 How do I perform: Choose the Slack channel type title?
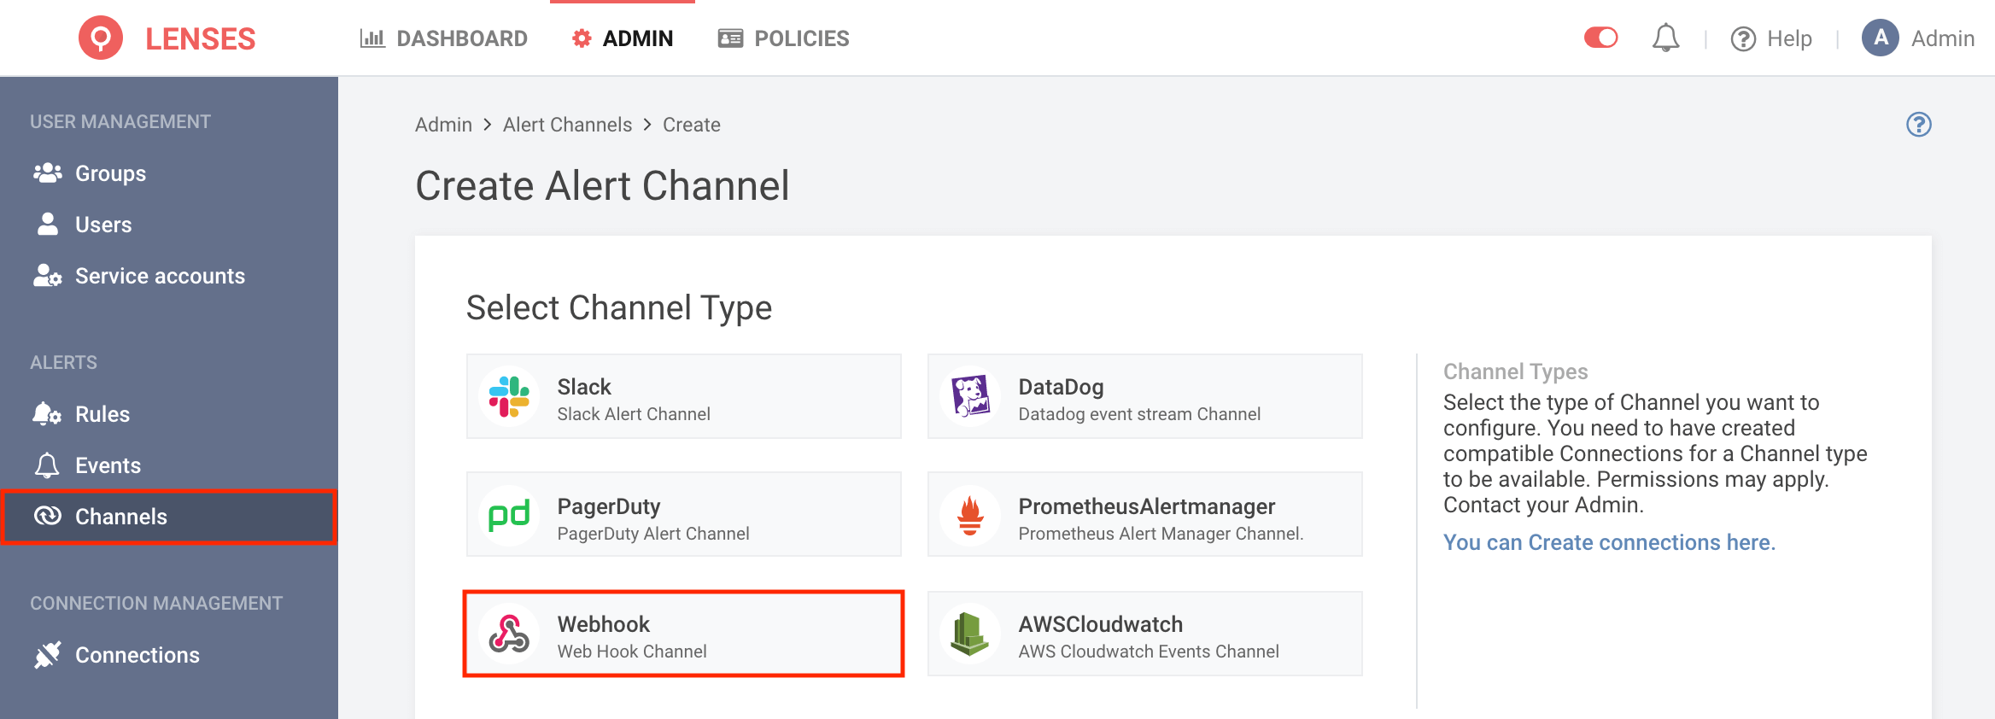584,387
